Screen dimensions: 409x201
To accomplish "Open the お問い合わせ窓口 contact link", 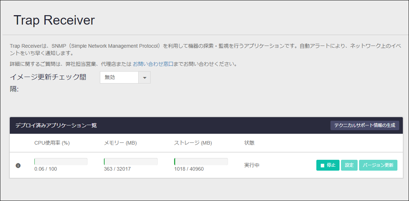I will pyautogui.click(x=153, y=64).
